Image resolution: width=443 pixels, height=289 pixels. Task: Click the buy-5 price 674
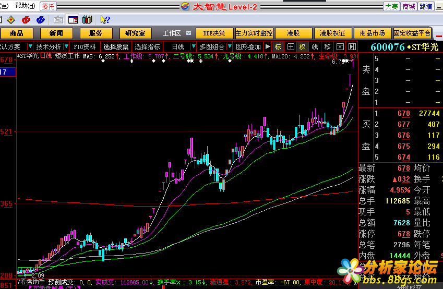click(x=404, y=158)
